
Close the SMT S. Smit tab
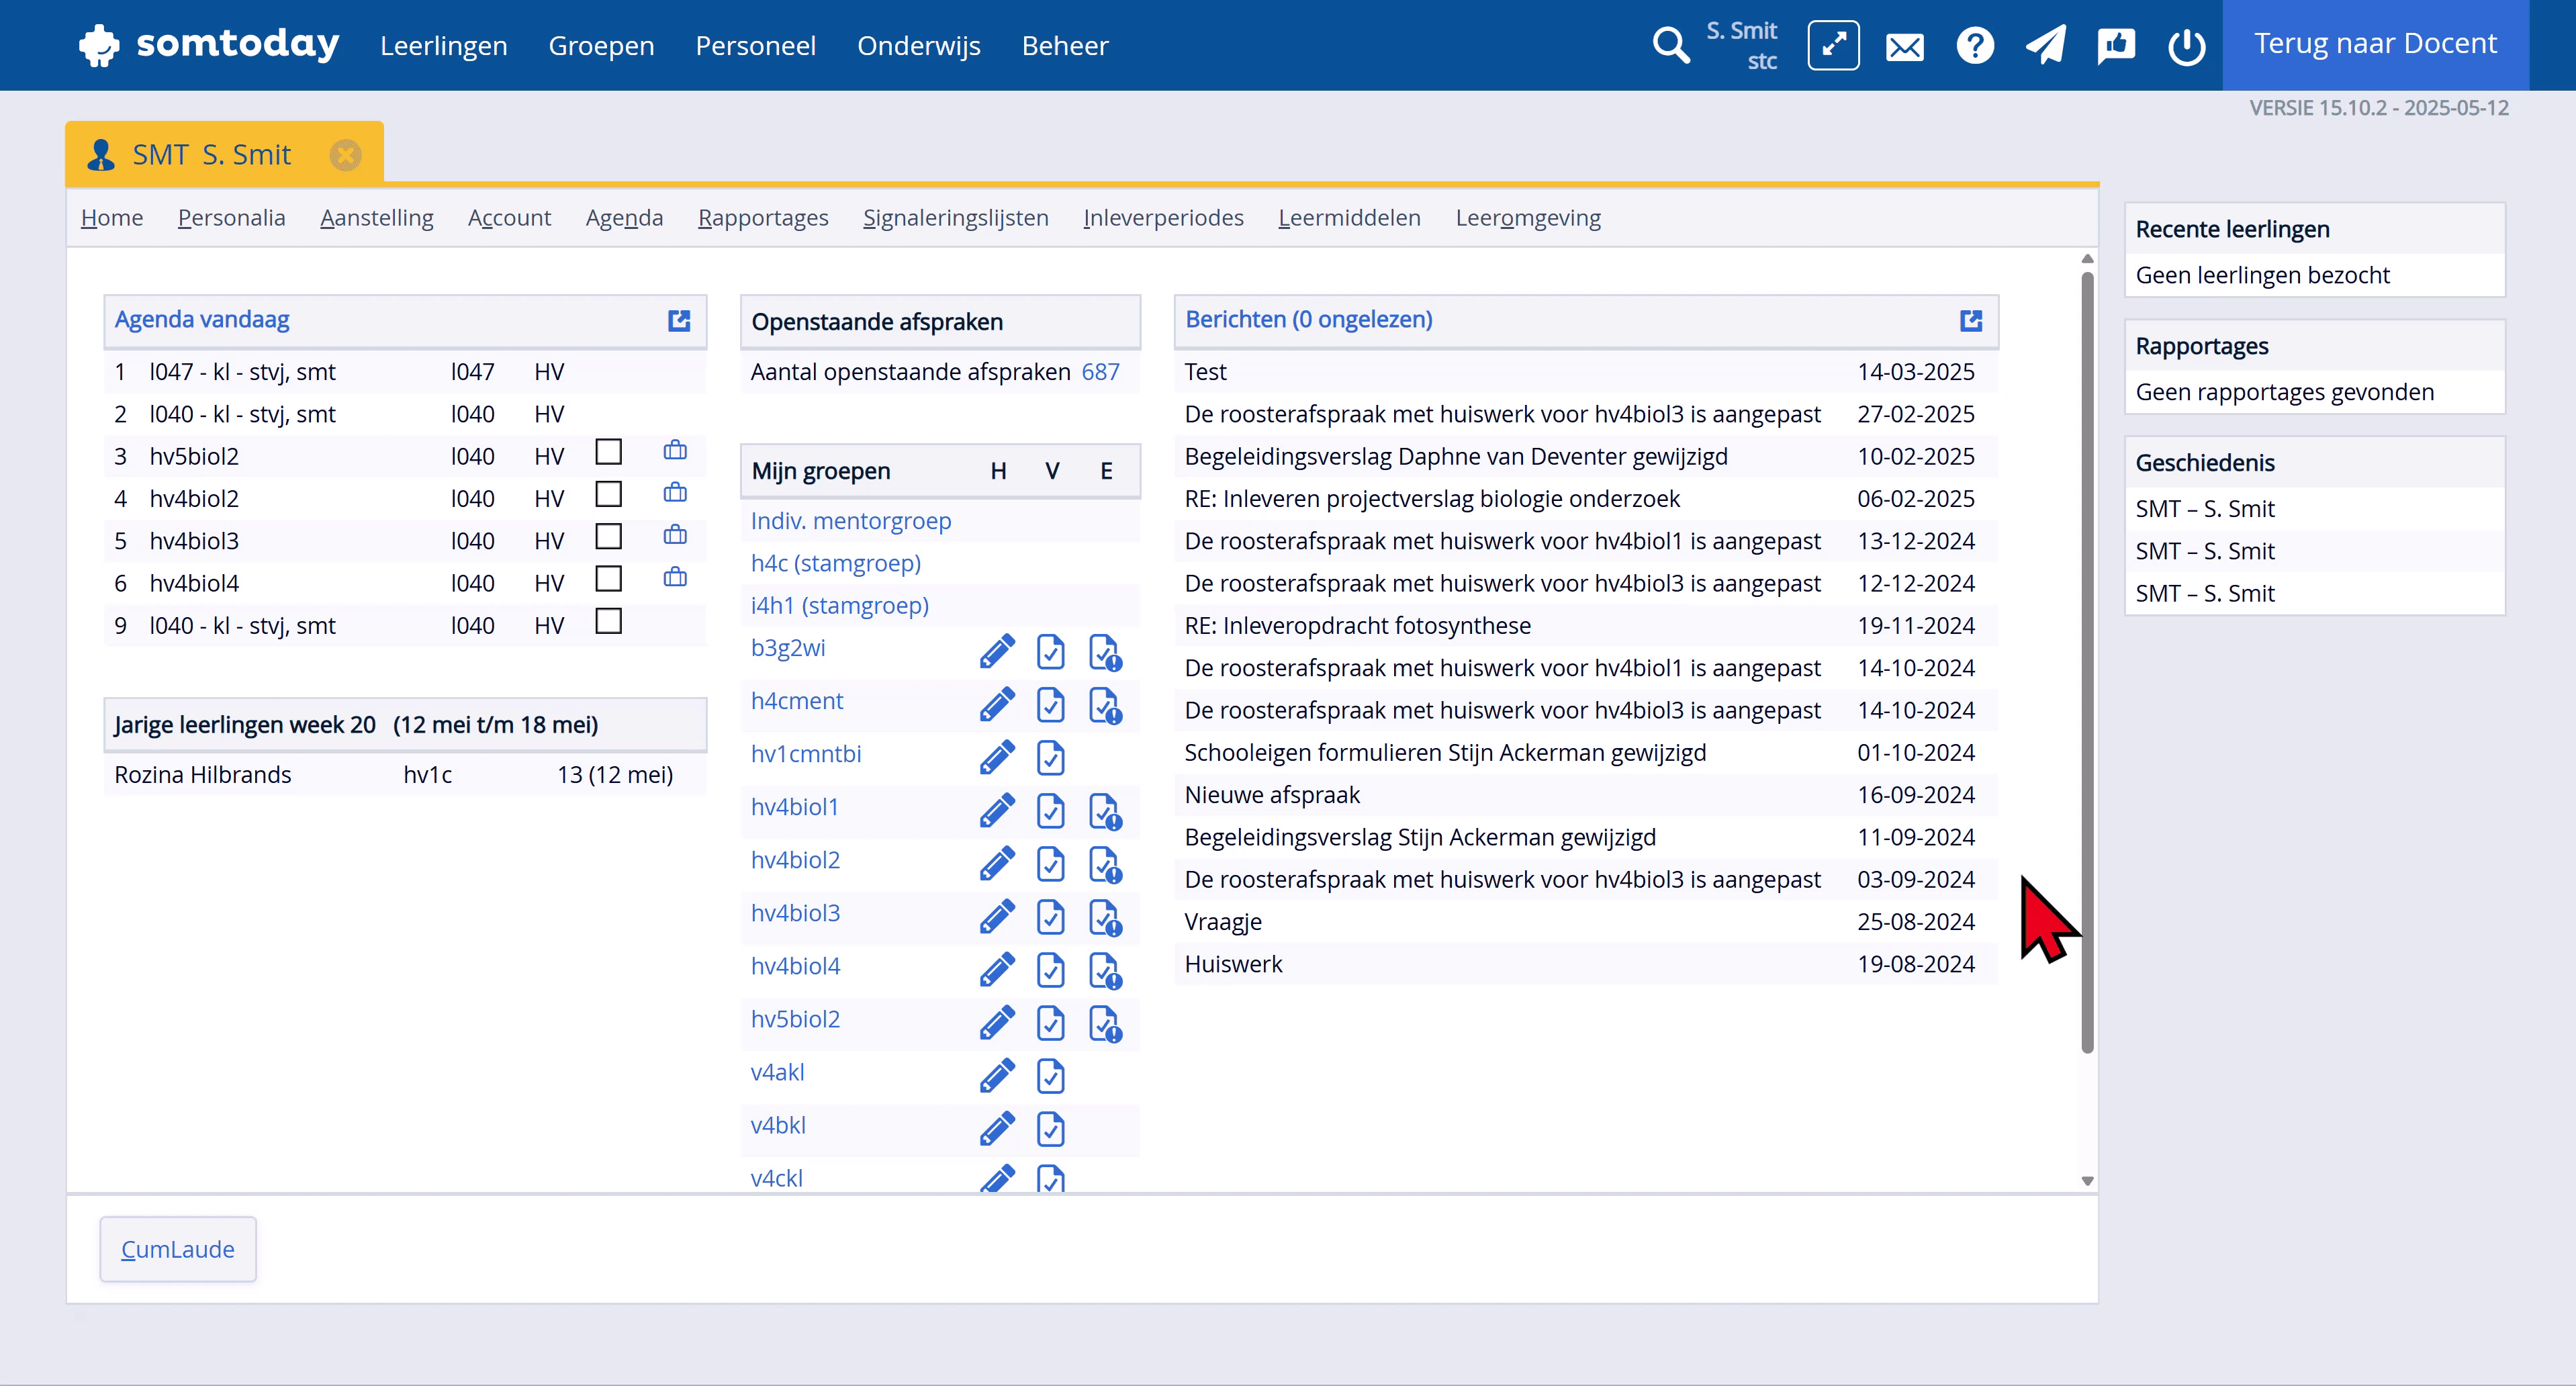coord(346,155)
